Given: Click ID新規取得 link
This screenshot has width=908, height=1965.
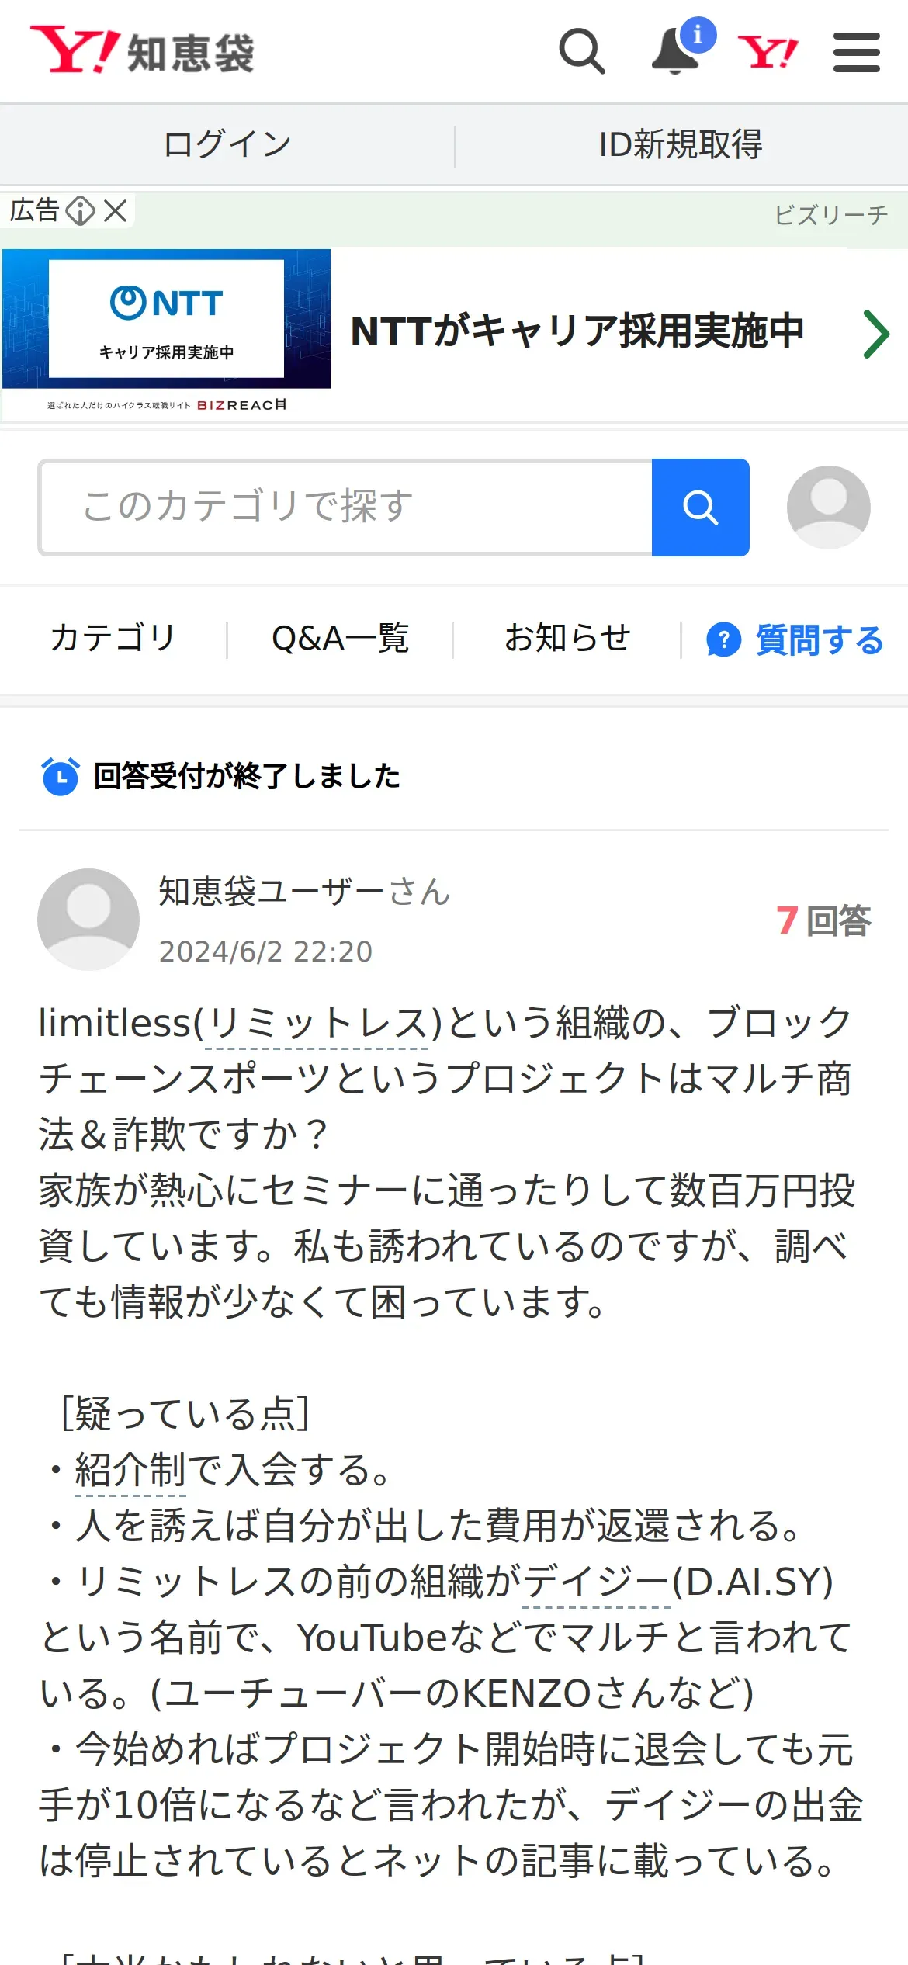Looking at the screenshot, I should pyautogui.click(x=681, y=144).
